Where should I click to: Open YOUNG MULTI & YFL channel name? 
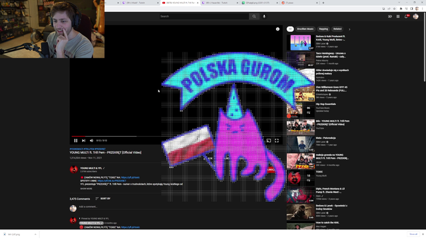(91, 168)
